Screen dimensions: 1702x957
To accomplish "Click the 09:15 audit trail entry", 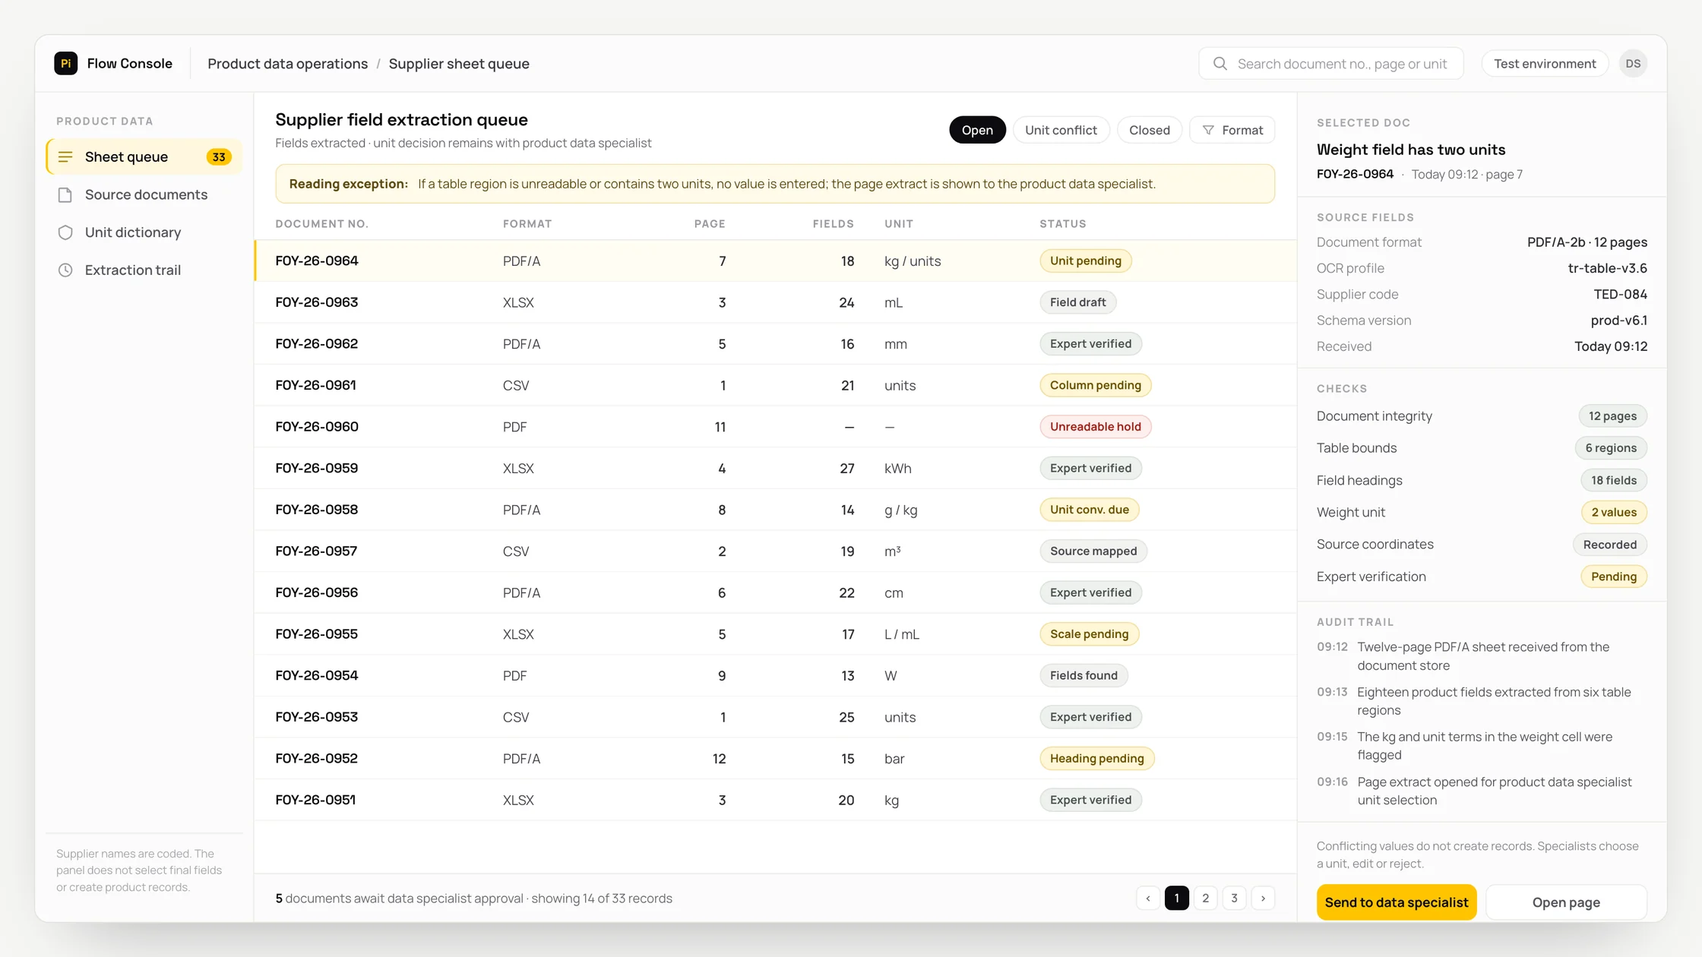I will coord(1482,746).
